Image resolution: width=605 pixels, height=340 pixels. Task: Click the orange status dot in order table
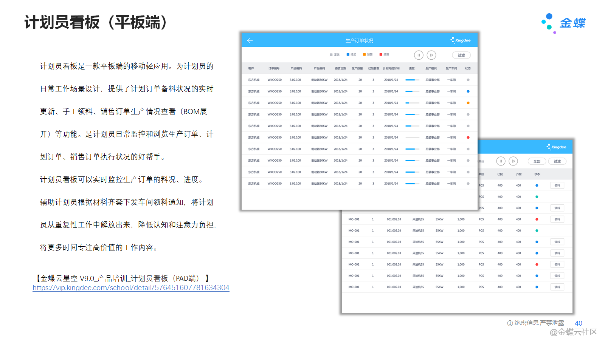coord(468,103)
